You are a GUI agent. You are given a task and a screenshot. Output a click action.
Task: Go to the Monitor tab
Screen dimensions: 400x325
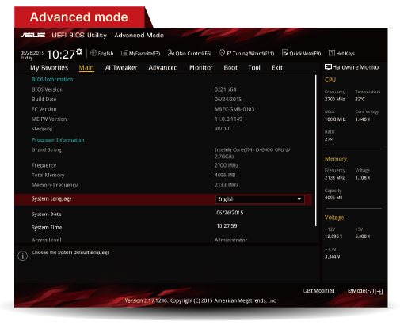[200, 68]
